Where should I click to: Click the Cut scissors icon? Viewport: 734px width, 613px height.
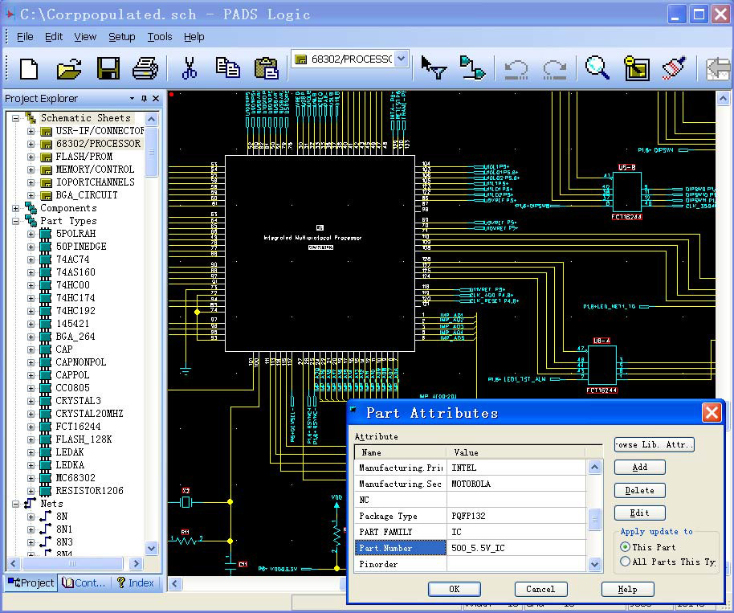pyautogui.click(x=190, y=68)
